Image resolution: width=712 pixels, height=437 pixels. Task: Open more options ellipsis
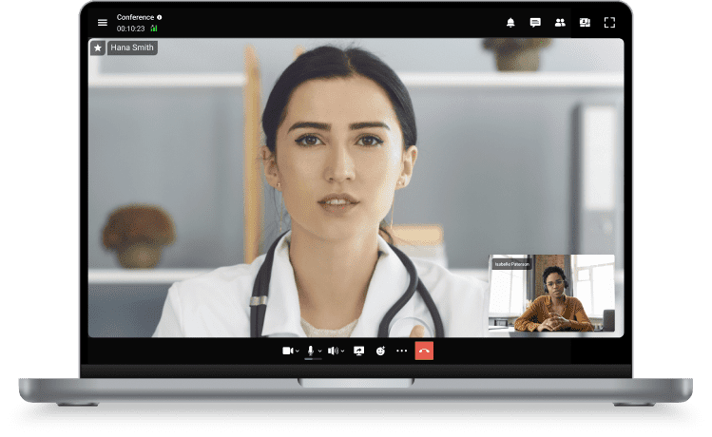[401, 351]
